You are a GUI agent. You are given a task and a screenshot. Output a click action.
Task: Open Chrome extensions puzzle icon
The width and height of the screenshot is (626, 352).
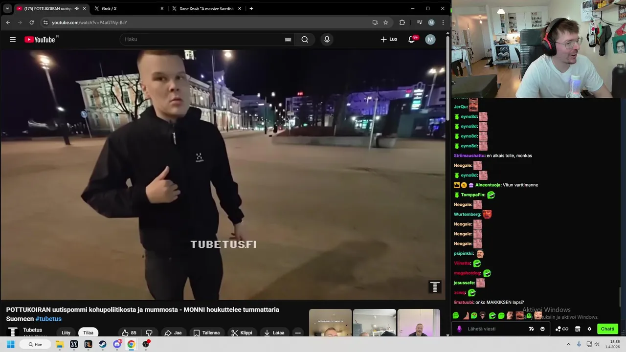pos(402,22)
